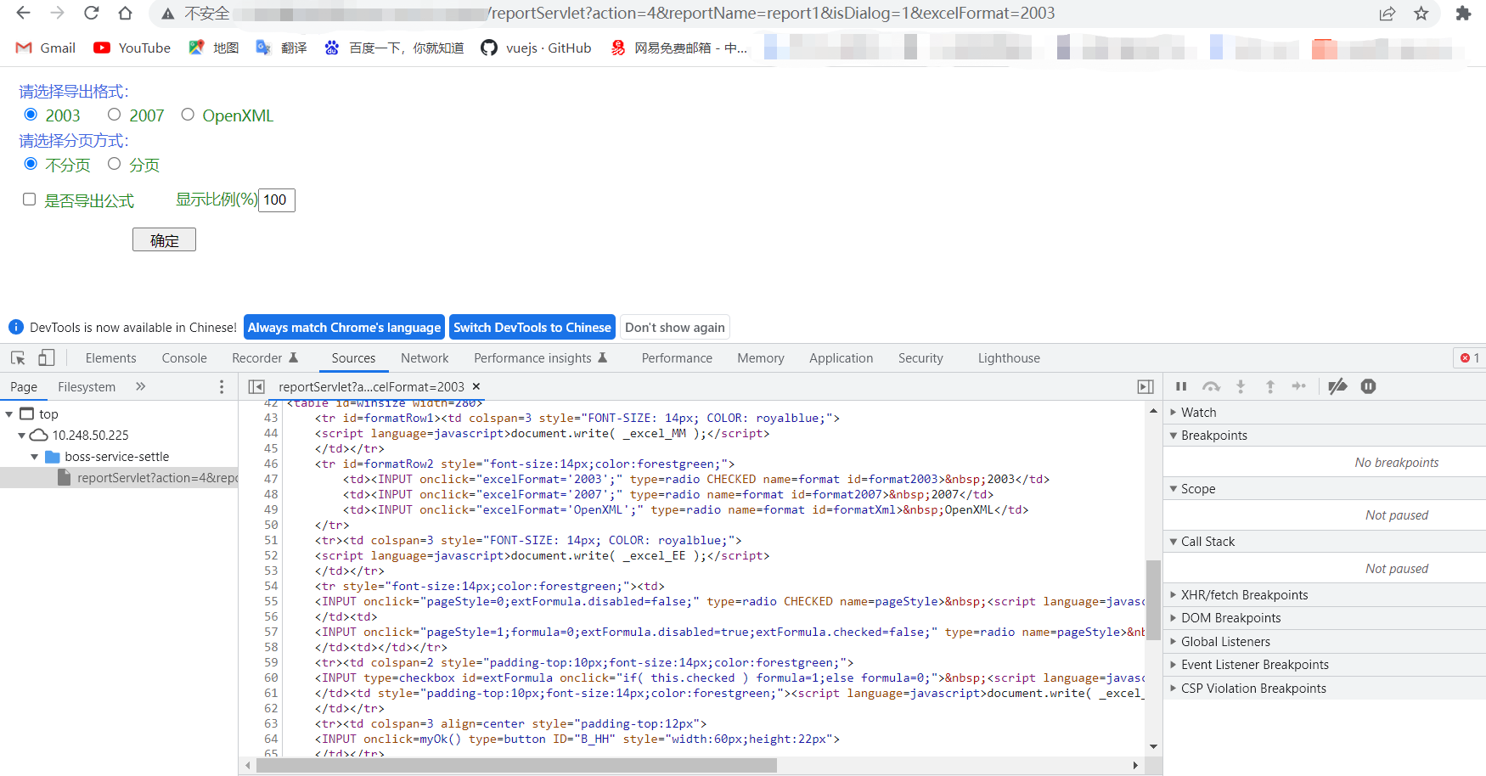The height and width of the screenshot is (776, 1486).
Task: Expand the Watch section
Action: pos(1198,413)
